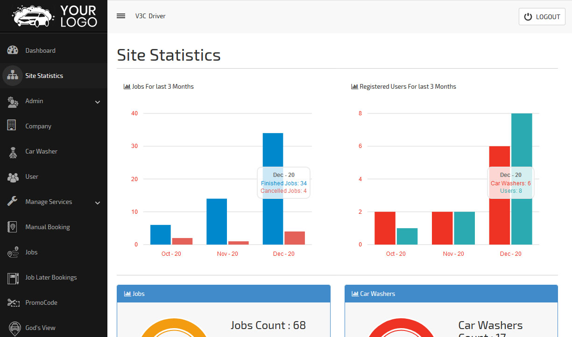The width and height of the screenshot is (572, 337).
Task: Click the Manual Booking notebook icon
Action: (x=12, y=227)
